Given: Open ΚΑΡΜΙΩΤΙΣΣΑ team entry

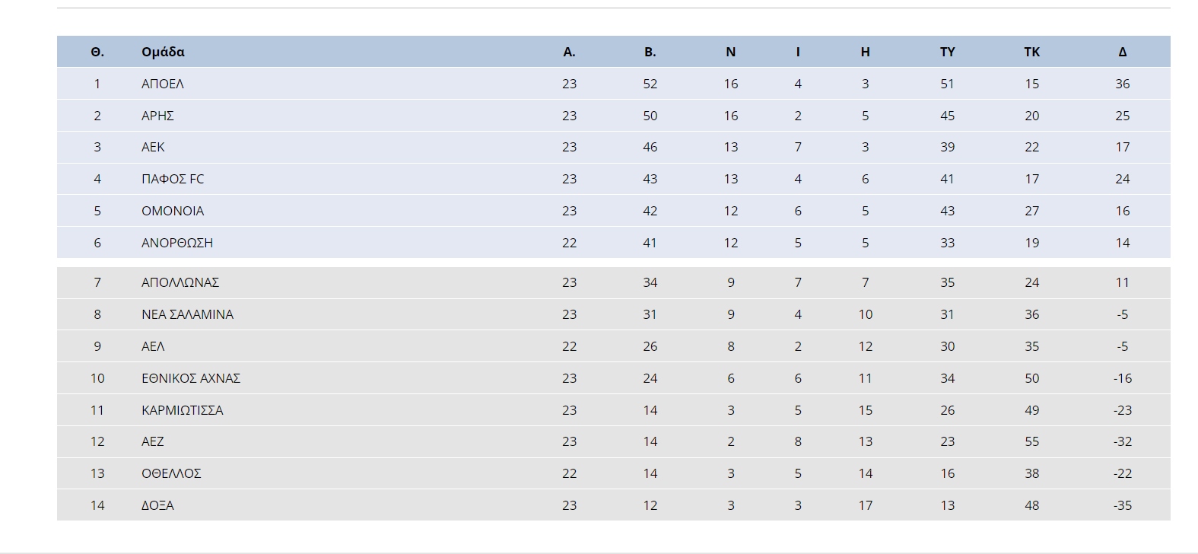Looking at the screenshot, I should click(x=183, y=410).
